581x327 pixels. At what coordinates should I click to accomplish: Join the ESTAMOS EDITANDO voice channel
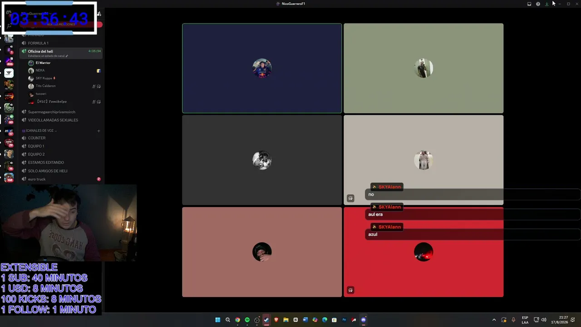[x=61, y=163]
